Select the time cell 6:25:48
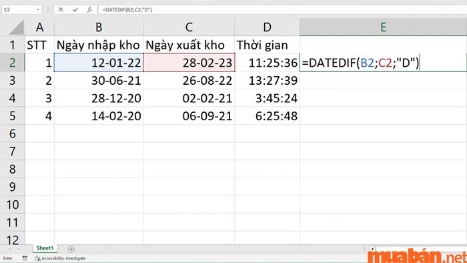 267,116
